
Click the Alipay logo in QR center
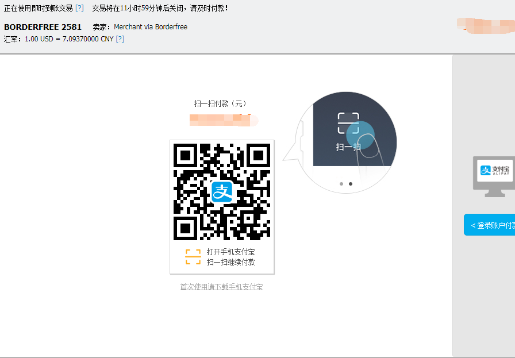point(222,192)
